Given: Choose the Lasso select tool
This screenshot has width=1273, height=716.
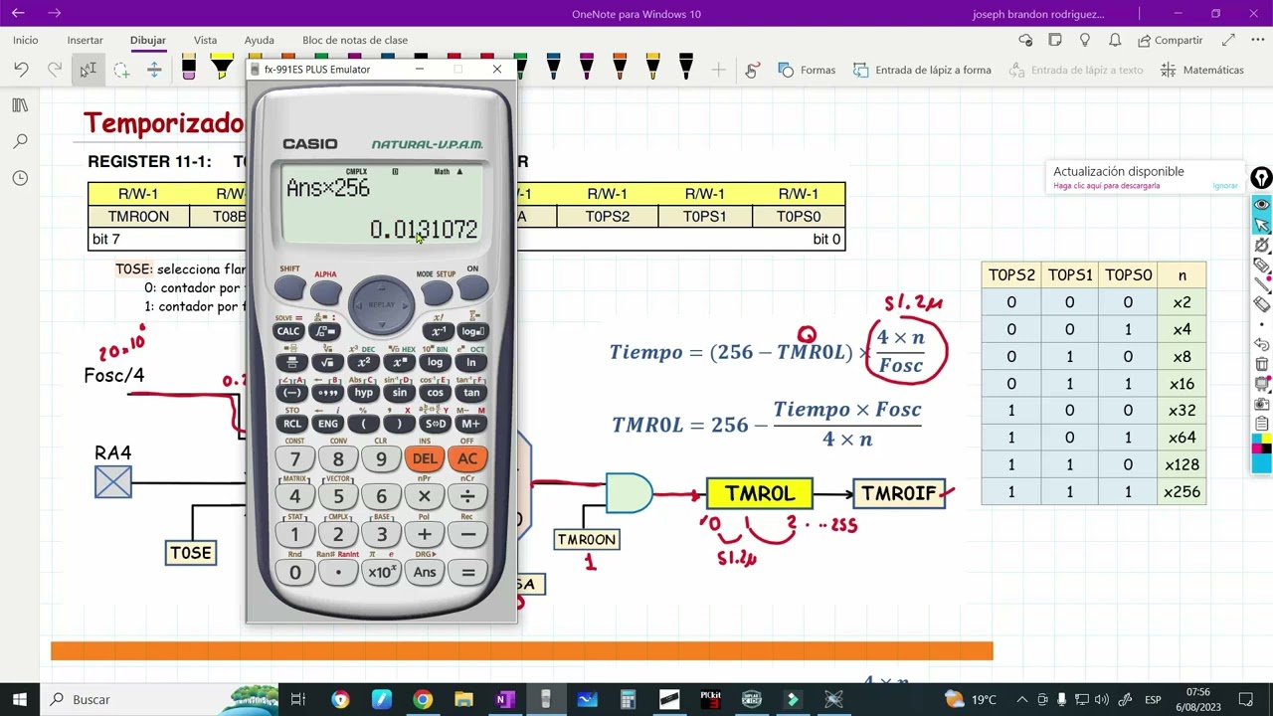Looking at the screenshot, I should [121, 70].
